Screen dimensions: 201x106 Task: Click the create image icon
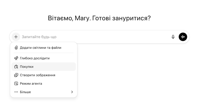[x=16, y=75]
